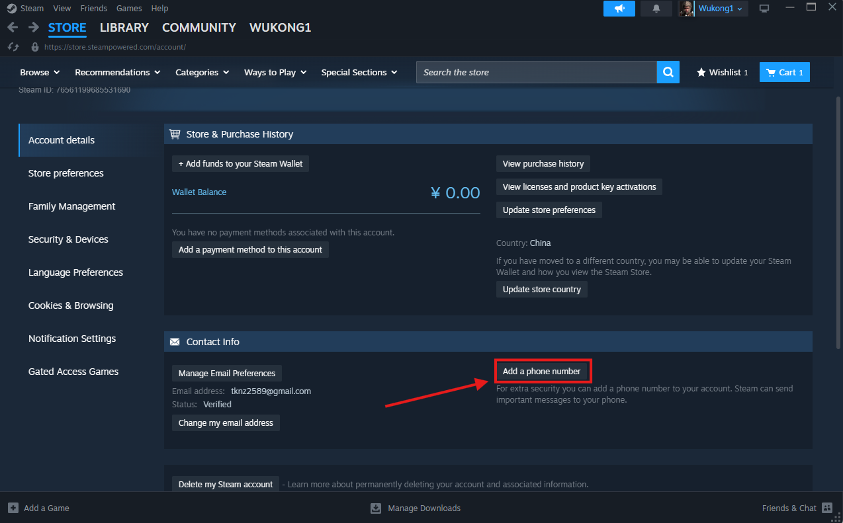Viewport: 843px width, 523px height.
Task: Click the announcements megaphone icon
Action: click(x=619, y=9)
